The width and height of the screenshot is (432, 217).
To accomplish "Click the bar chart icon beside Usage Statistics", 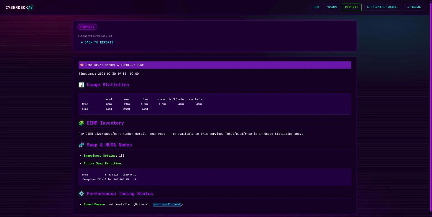I will point(81,85).
